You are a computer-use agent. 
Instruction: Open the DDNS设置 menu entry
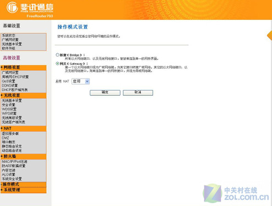click(10, 86)
